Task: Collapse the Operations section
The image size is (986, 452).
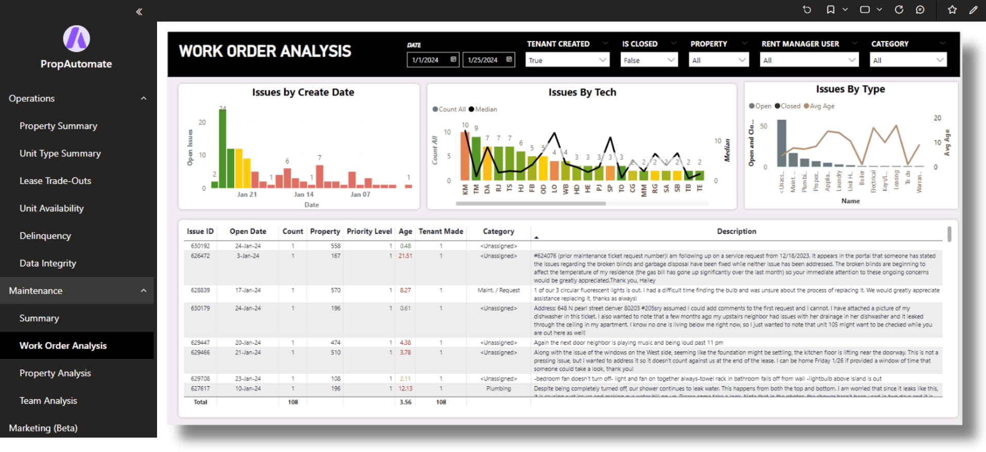Action: 144,98
